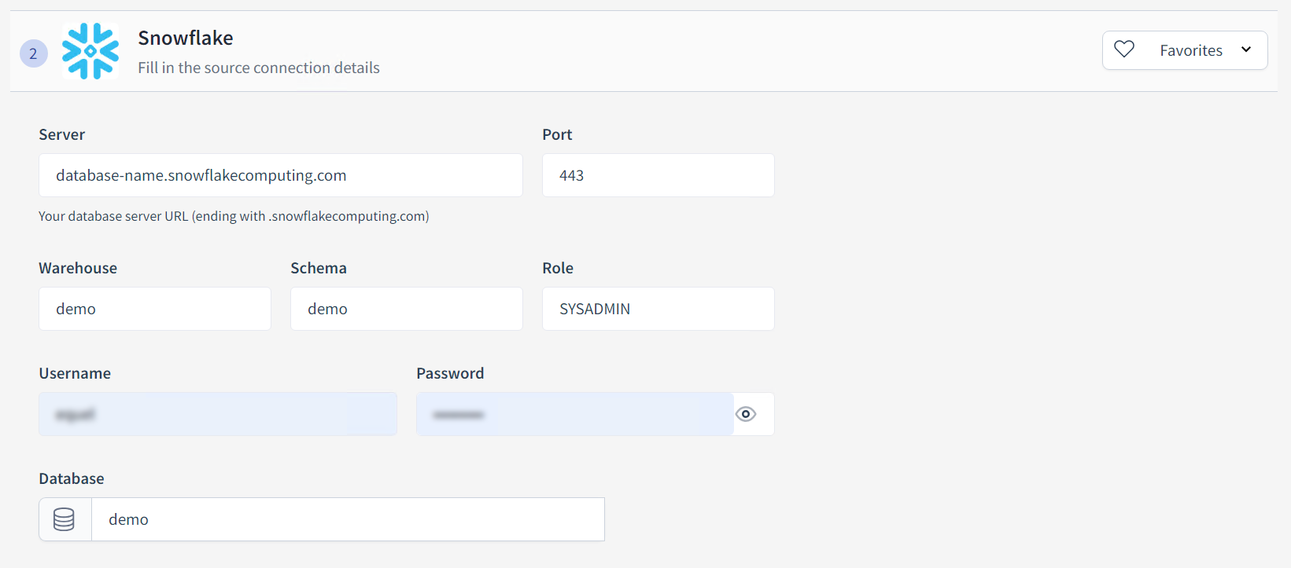
Task: Select the Schema input field
Action: [406, 309]
